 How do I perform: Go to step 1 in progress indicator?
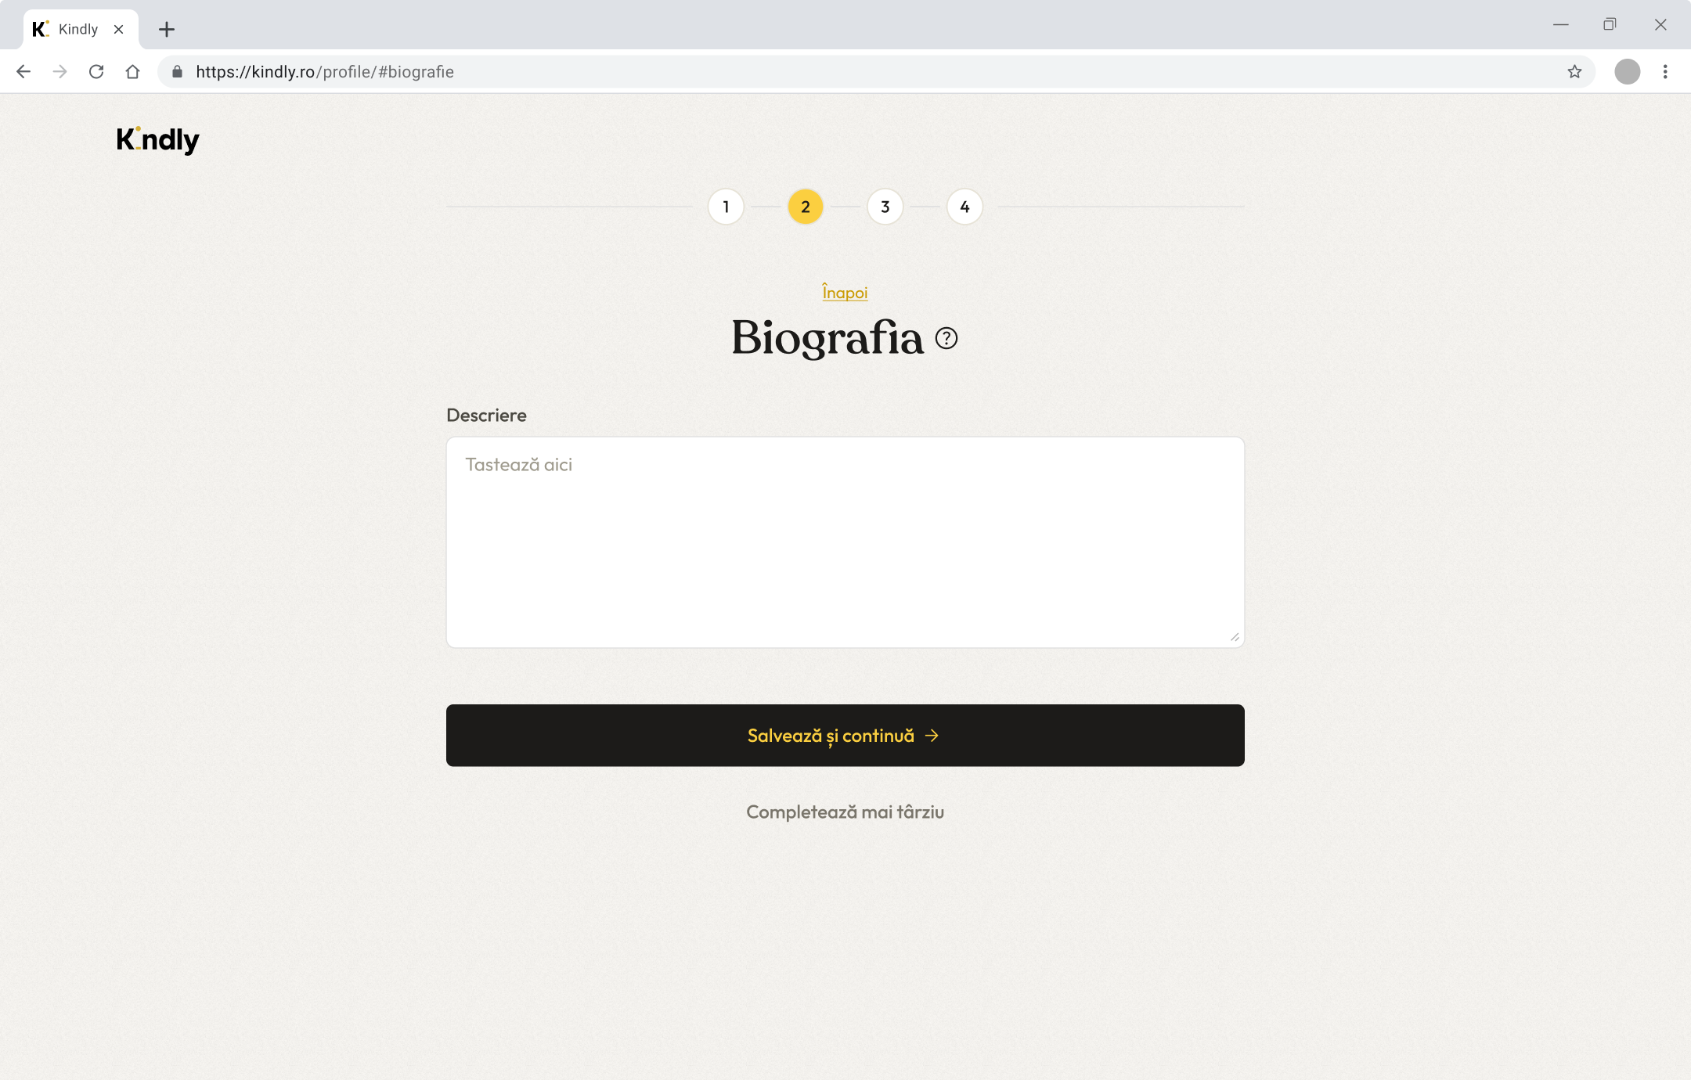click(x=726, y=207)
